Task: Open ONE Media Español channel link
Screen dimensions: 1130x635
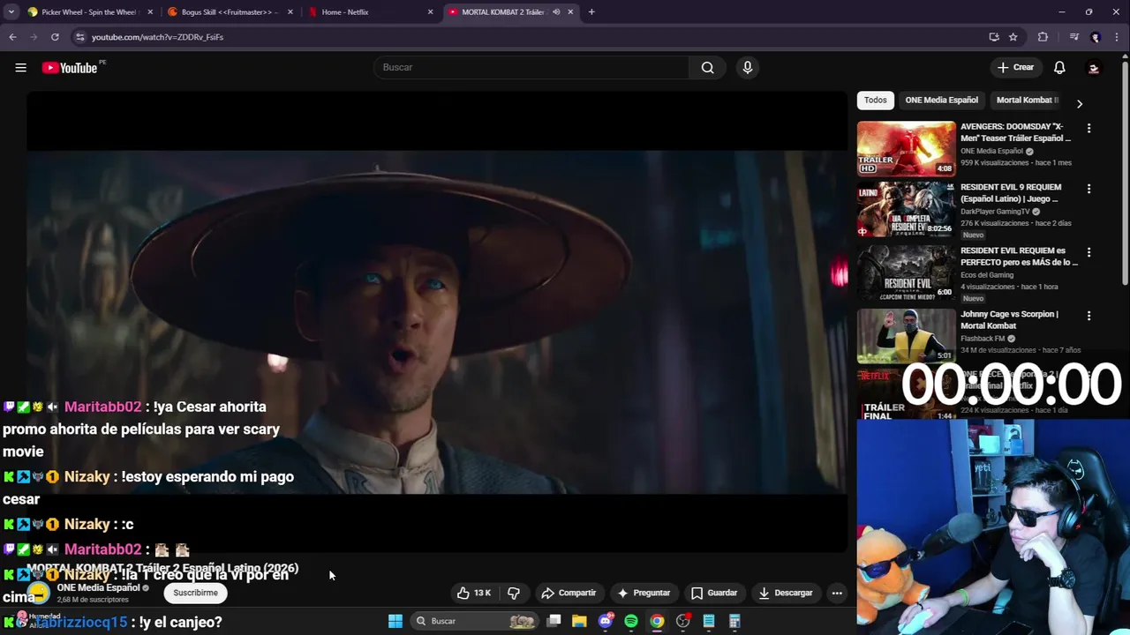Action: [x=99, y=587]
